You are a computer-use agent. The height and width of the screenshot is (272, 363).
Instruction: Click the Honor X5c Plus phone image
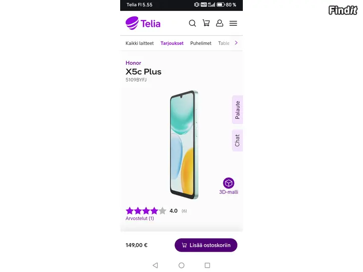[184, 145]
